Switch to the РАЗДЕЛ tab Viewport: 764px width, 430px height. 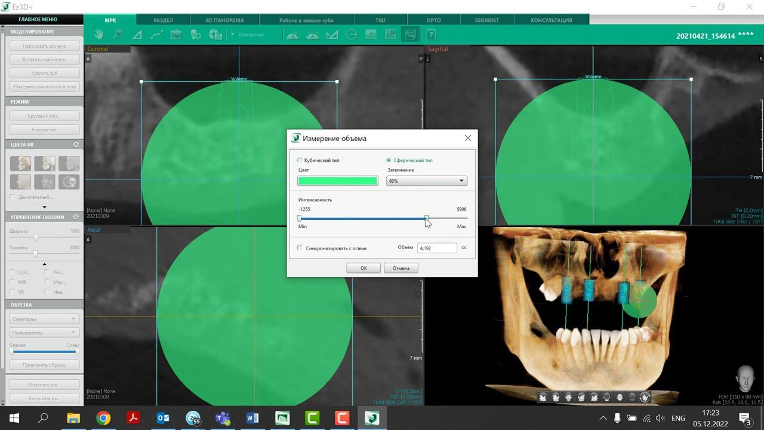click(x=163, y=20)
